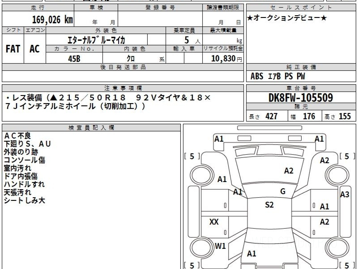Select chassis number DK8FW-105509
The image size is (358, 269).
click(x=301, y=98)
